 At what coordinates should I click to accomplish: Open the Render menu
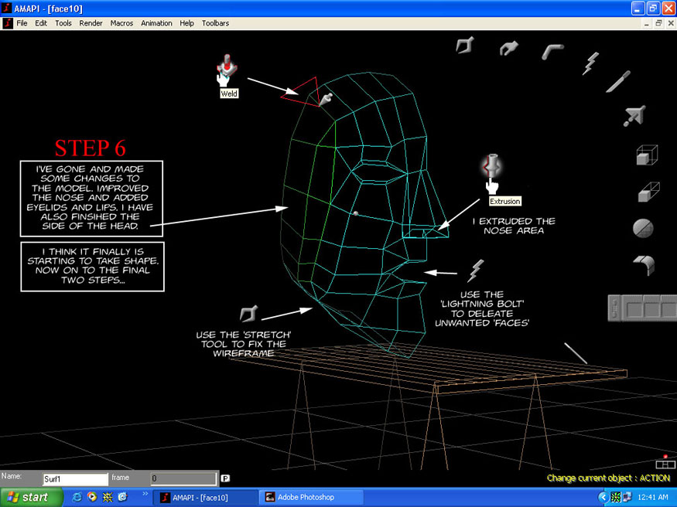pyautogui.click(x=91, y=23)
